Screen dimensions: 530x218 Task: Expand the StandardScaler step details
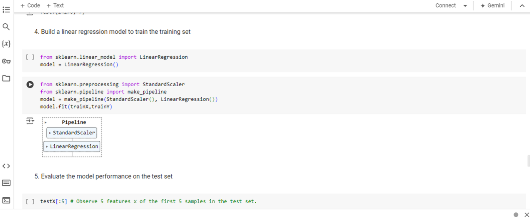pyautogui.click(x=50, y=133)
